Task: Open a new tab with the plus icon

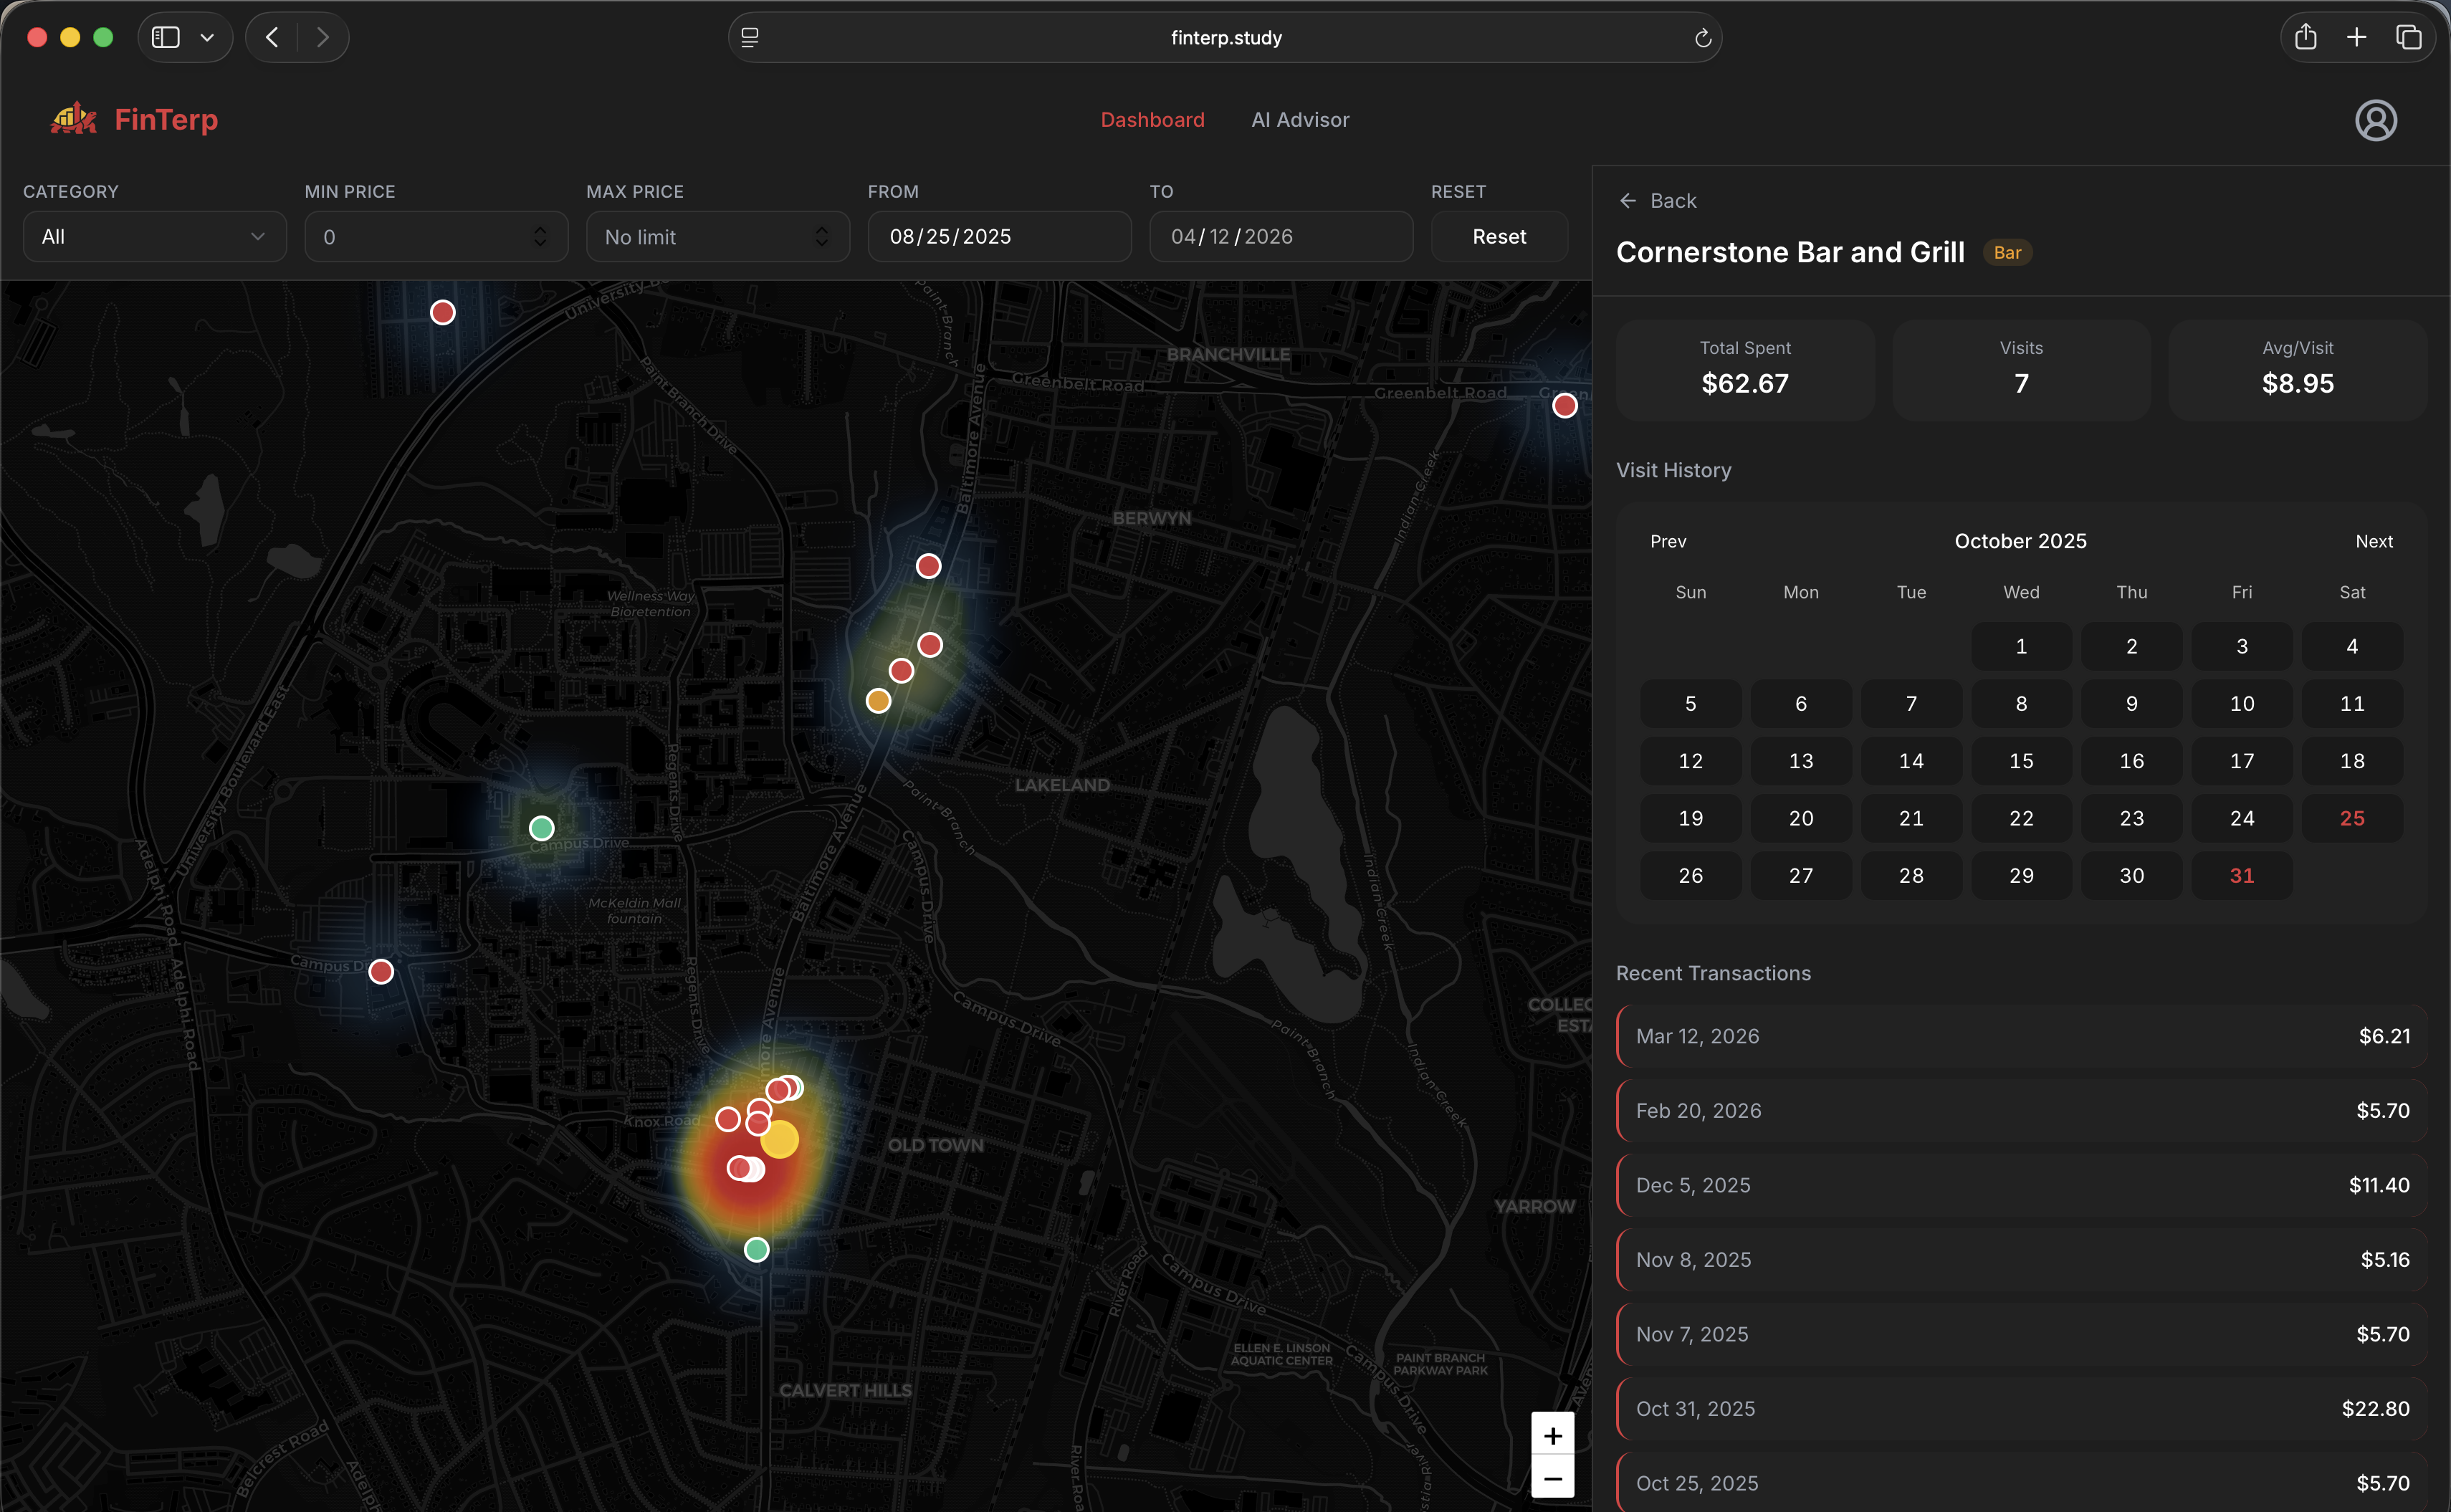Action: click(x=2356, y=37)
